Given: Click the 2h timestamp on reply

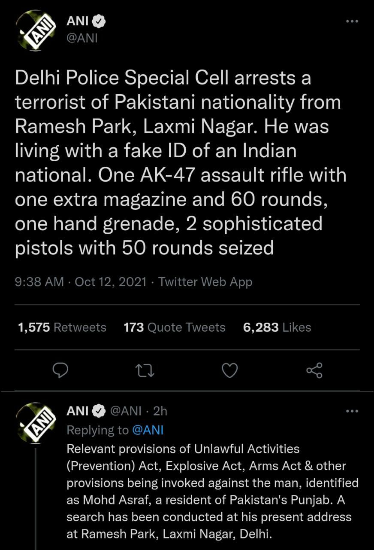Looking at the screenshot, I should pos(160,411).
